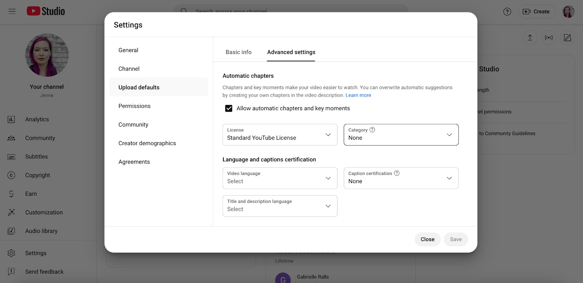Uncheck Allow automatic chapters and key moments
Image resolution: width=583 pixels, height=283 pixels.
(x=229, y=108)
